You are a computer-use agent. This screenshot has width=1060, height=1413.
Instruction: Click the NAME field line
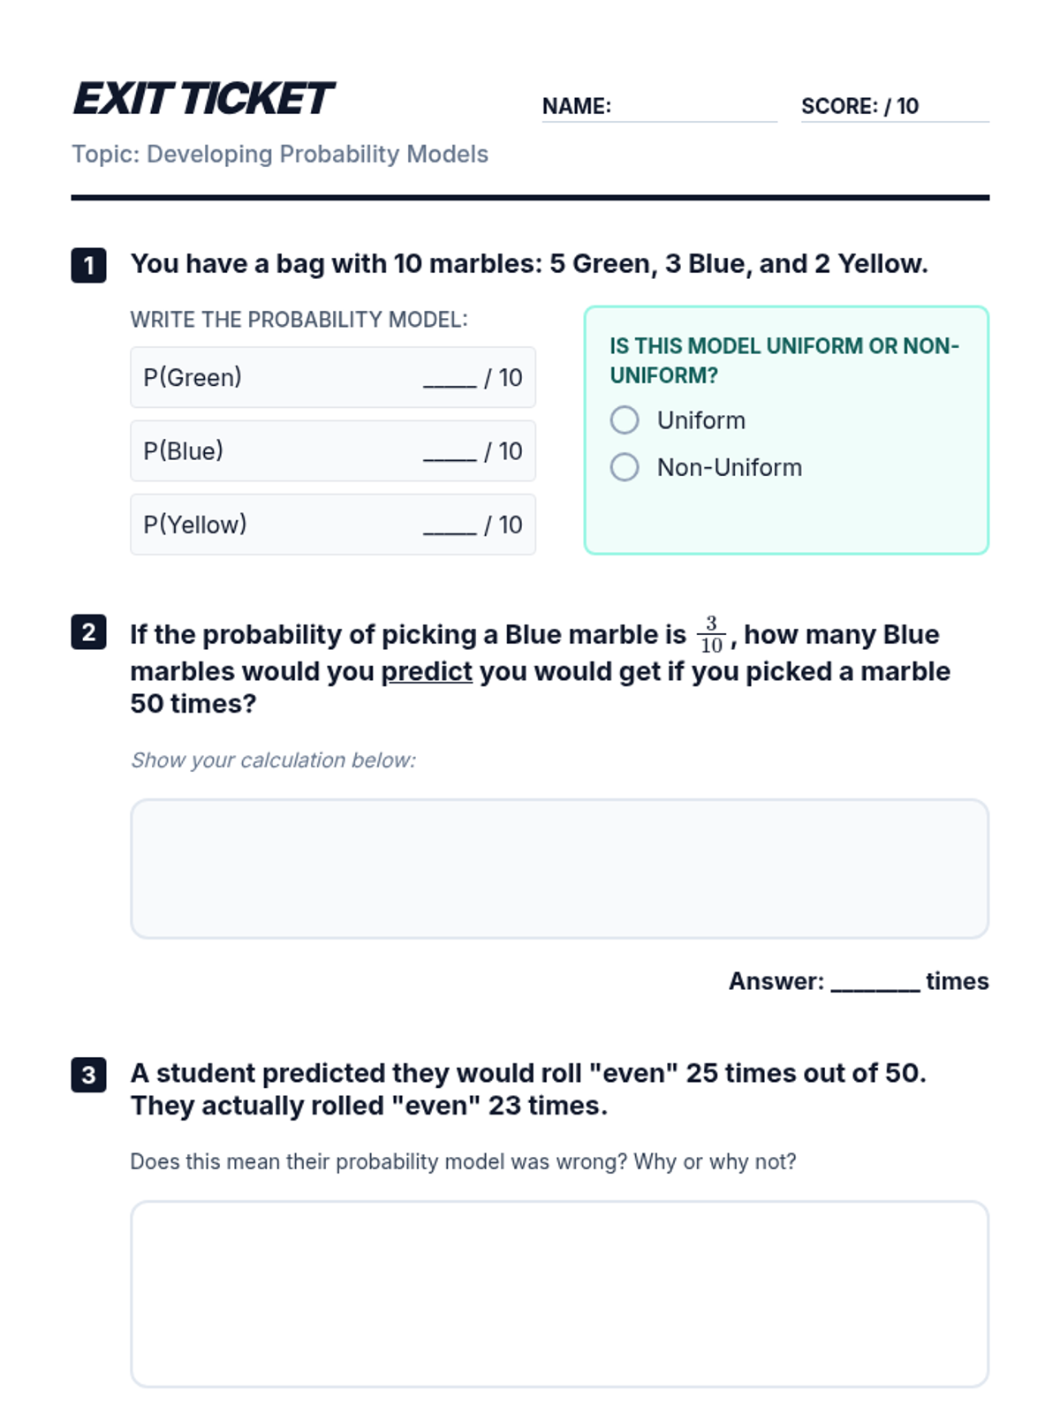pyautogui.click(x=693, y=107)
